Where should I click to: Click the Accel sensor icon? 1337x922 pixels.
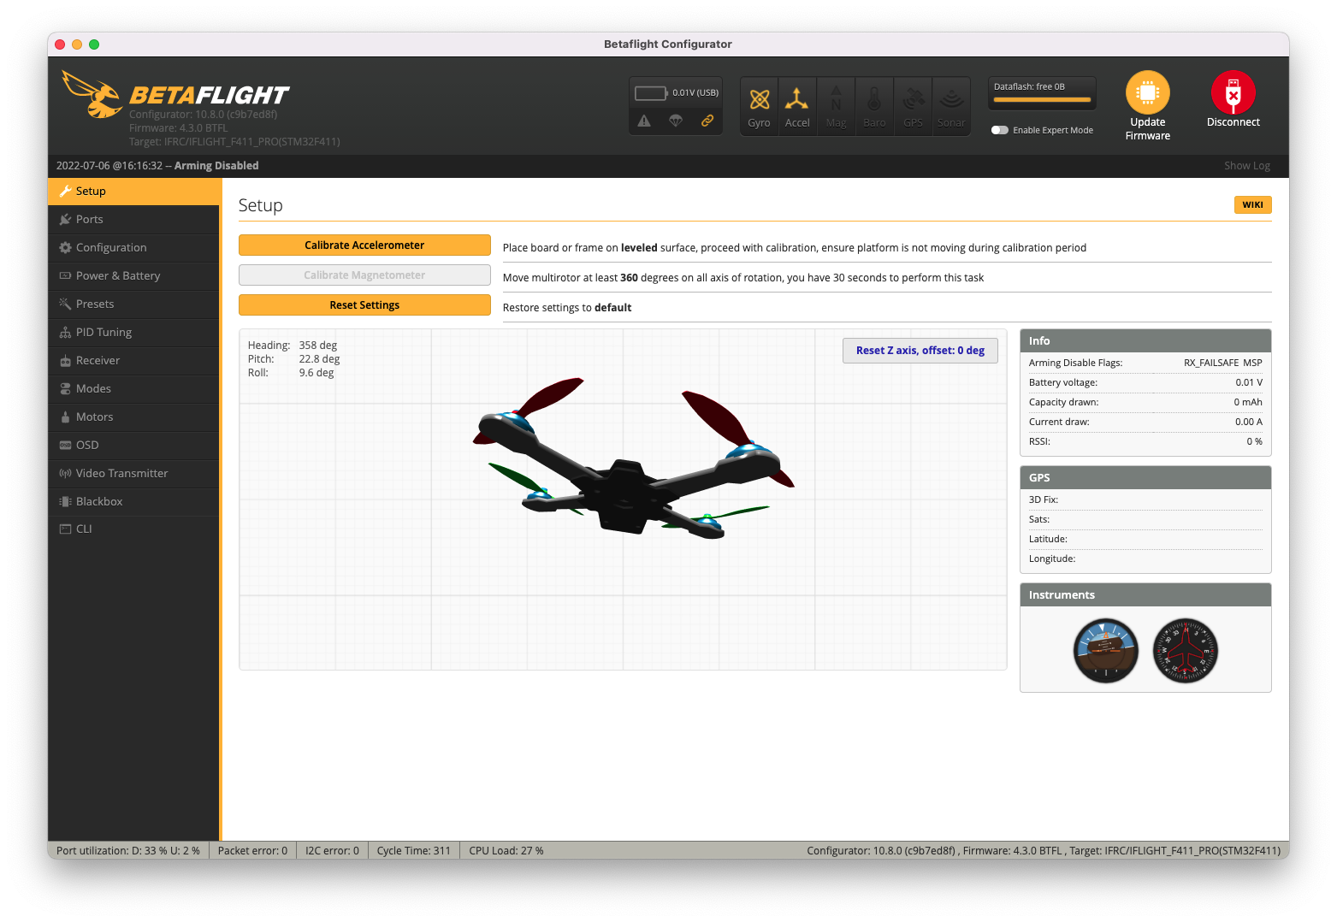(x=797, y=106)
